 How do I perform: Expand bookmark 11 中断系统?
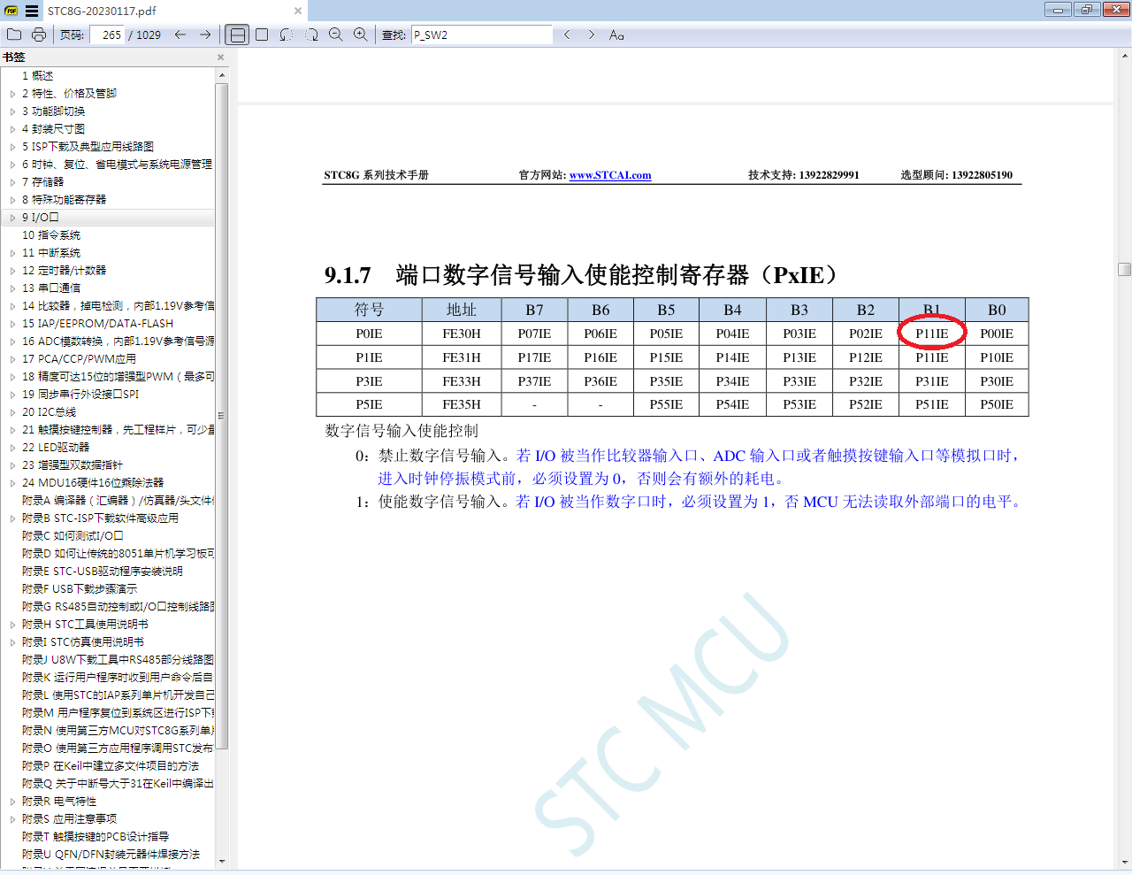[x=12, y=253]
